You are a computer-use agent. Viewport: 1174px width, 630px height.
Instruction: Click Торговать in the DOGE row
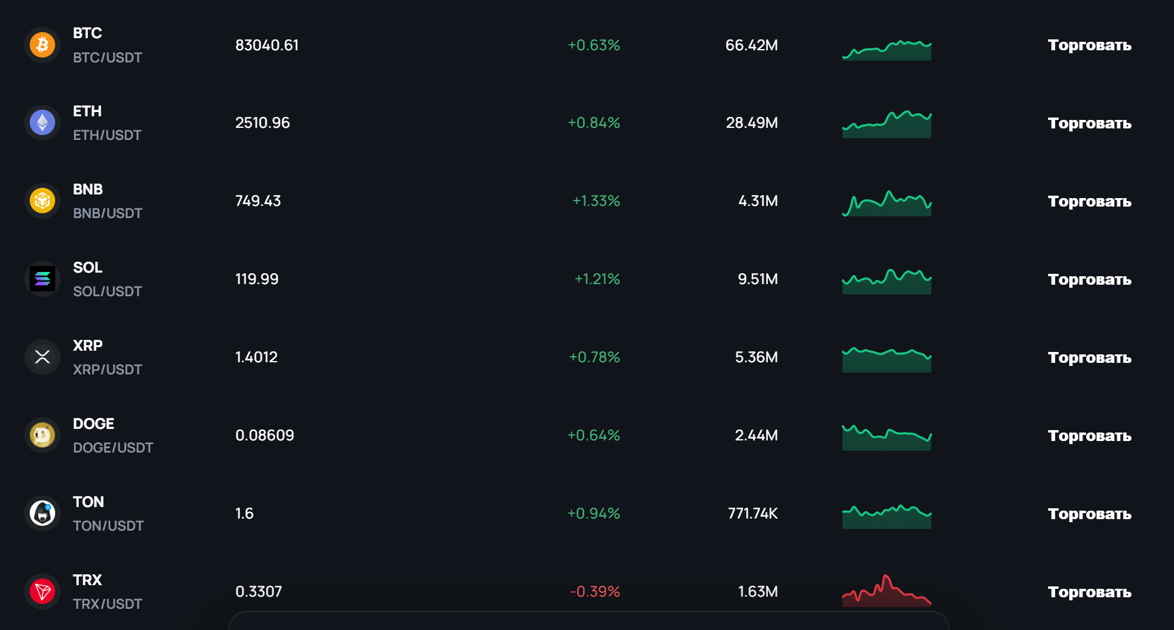[x=1089, y=436]
